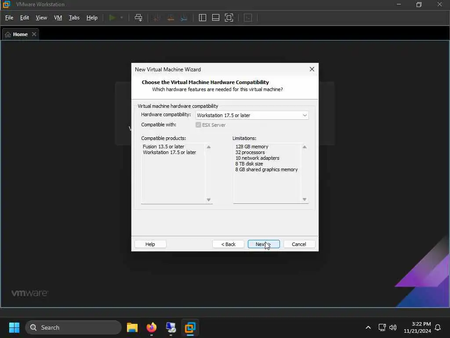Open File Explorer from the taskbar
Screen dimensions: 450x338
pyautogui.click(x=132, y=327)
